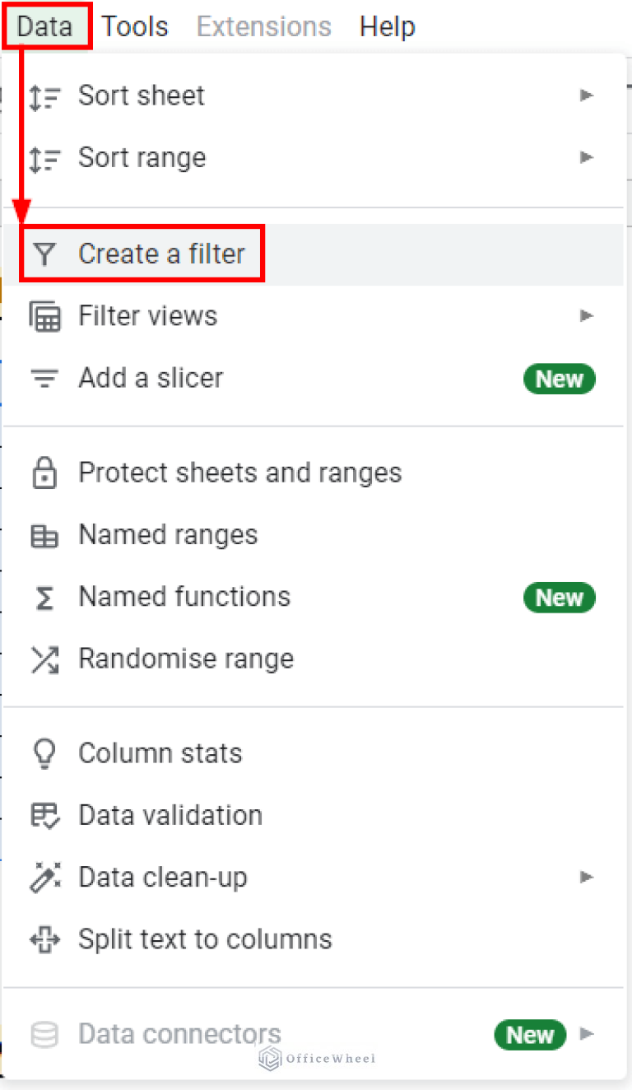
Task: Select Data validation
Action: pos(170,815)
